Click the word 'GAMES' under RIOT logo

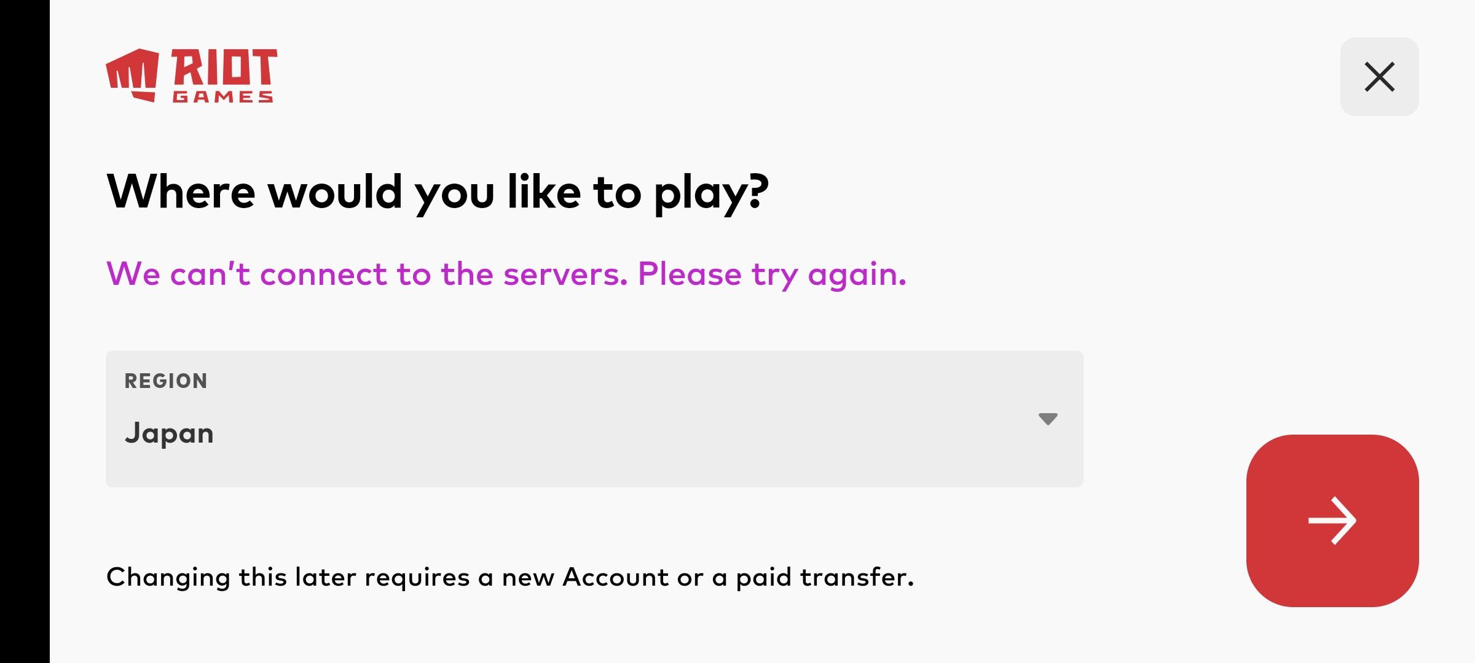[x=223, y=97]
